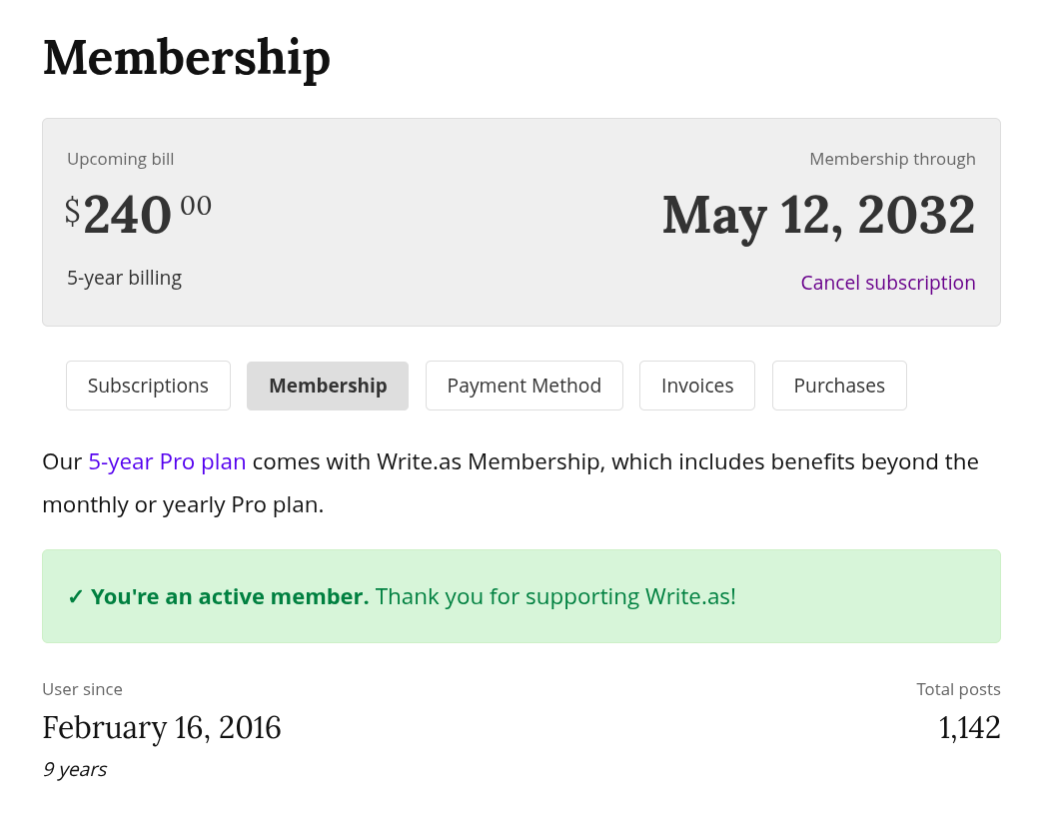Click the Upcoming bill label

click(120, 159)
